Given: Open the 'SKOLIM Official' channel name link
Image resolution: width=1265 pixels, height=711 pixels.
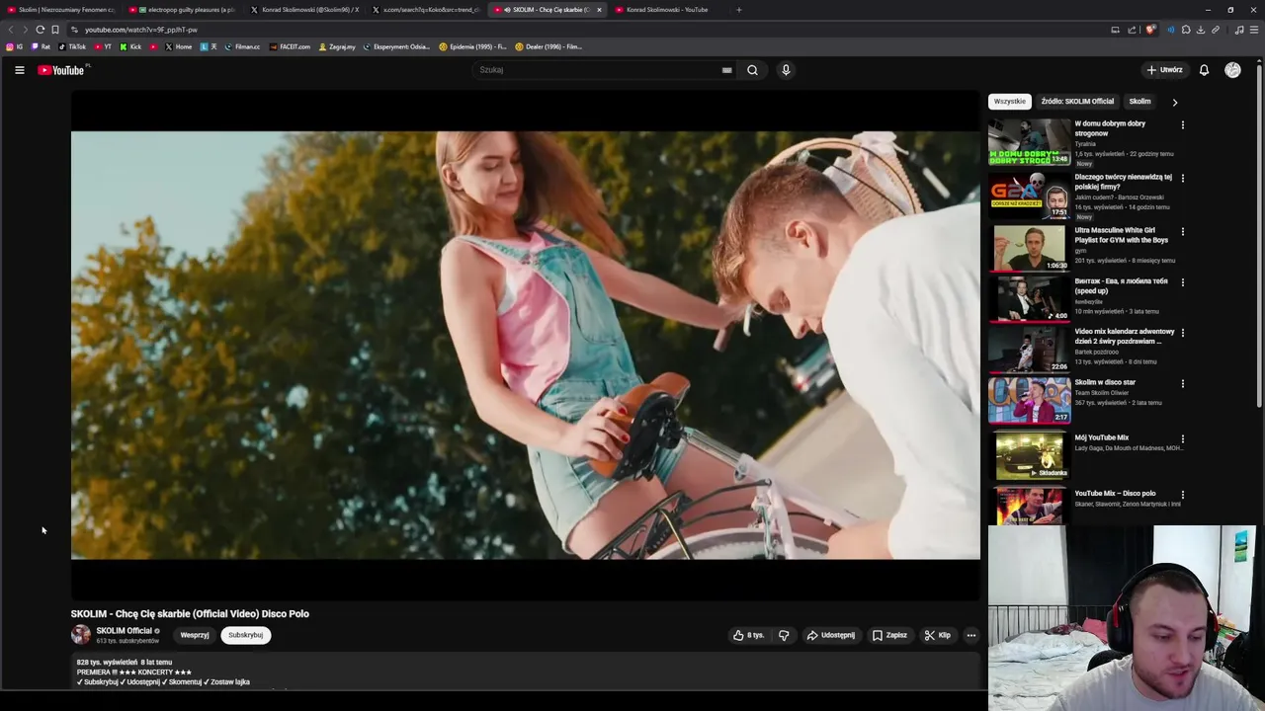Looking at the screenshot, I should tap(124, 631).
